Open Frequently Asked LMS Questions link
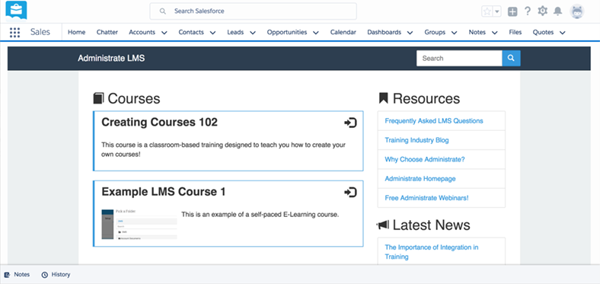Screen dimensions: 600x284 click(434, 121)
